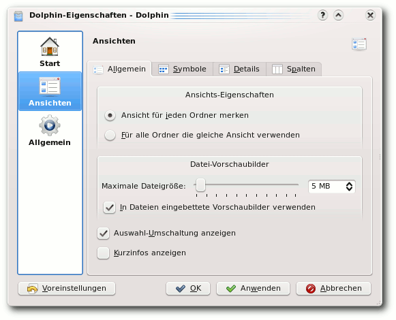396x320 pixels.
Task: Increase the 5 MB spinbox value
Action: [349, 184]
